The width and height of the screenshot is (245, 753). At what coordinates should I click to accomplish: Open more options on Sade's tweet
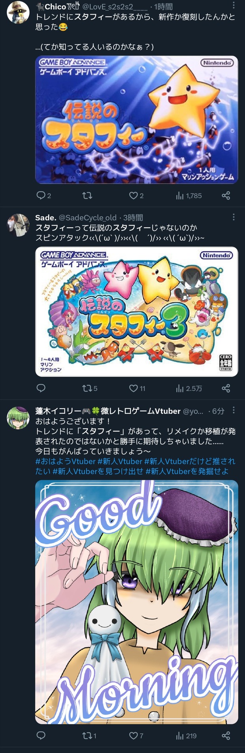pyautogui.click(x=234, y=217)
